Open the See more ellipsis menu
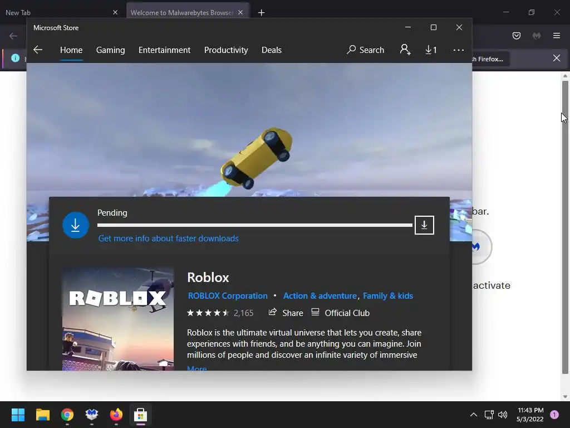Screen dimensions: 570x428 coord(459,50)
